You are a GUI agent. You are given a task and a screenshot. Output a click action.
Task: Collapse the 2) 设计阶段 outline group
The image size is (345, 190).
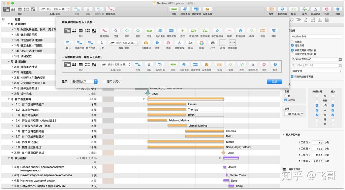[x=9, y=61]
